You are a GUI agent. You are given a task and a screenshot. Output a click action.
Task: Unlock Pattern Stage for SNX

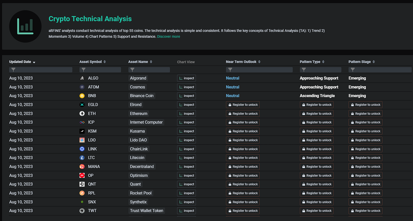[366, 202]
